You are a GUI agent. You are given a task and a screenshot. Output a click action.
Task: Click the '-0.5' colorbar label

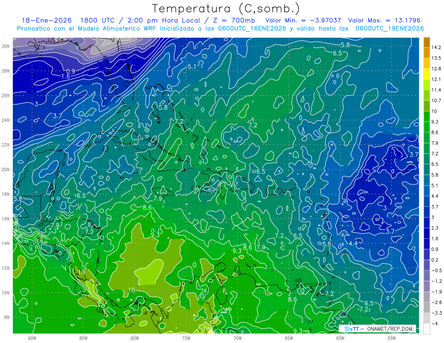437,270
